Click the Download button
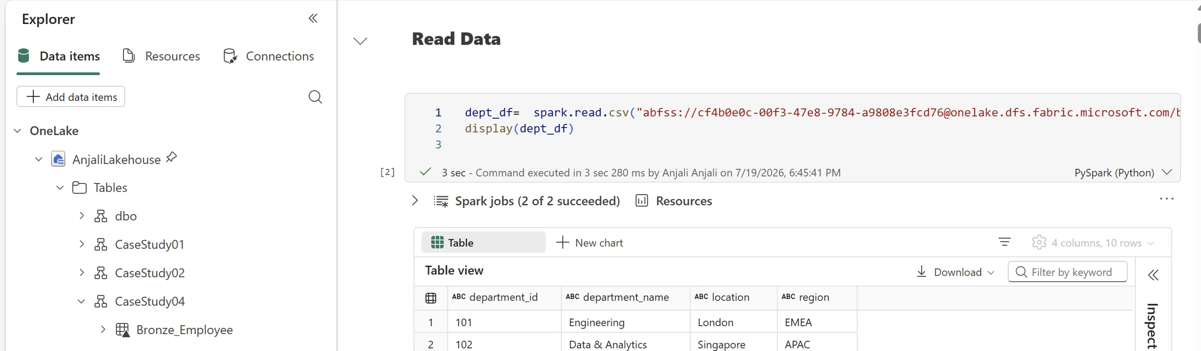This screenshot has width=1201, height=351. (955, 272)
